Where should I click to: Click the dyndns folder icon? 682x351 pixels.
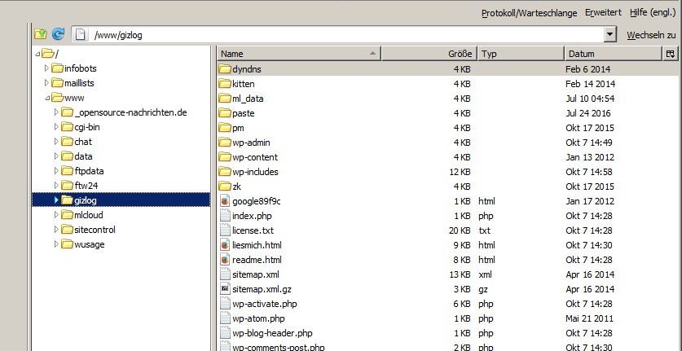[x=224, y=68]
